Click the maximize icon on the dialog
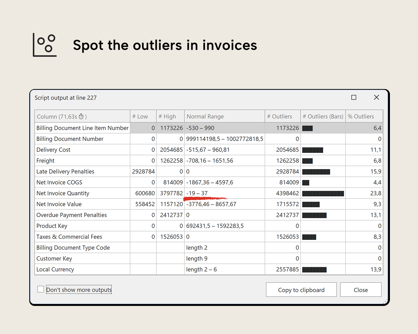418x334 pixels. 354,97
